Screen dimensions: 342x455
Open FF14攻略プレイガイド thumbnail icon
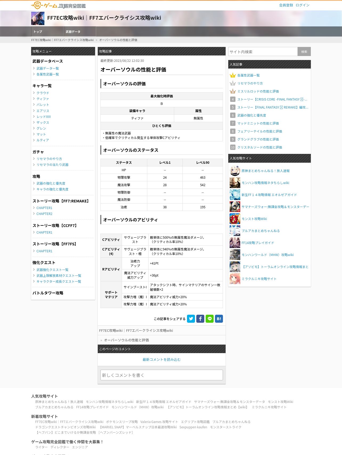pyautogui.click(x=235, y=243)
